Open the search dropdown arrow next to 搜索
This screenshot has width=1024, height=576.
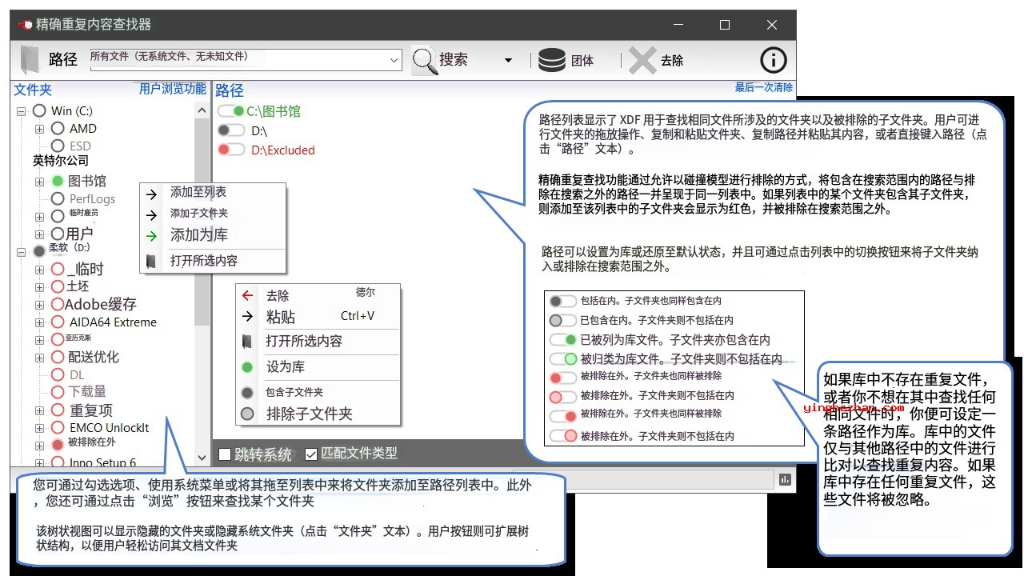coord(508,60)
